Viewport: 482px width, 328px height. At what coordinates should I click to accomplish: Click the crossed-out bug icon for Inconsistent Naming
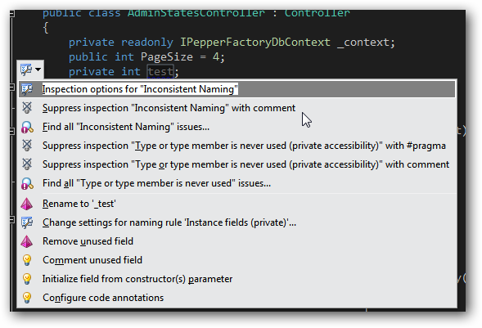click(27, 108)
